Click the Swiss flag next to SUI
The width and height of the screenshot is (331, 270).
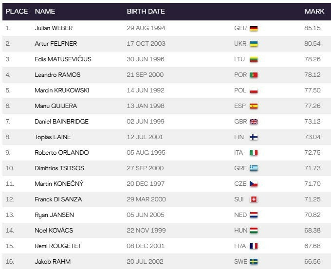pos(254,199)
